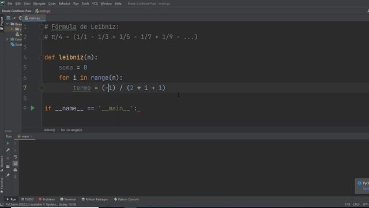
Task: Open the Code menu
Action: click(x=52, y=3)
